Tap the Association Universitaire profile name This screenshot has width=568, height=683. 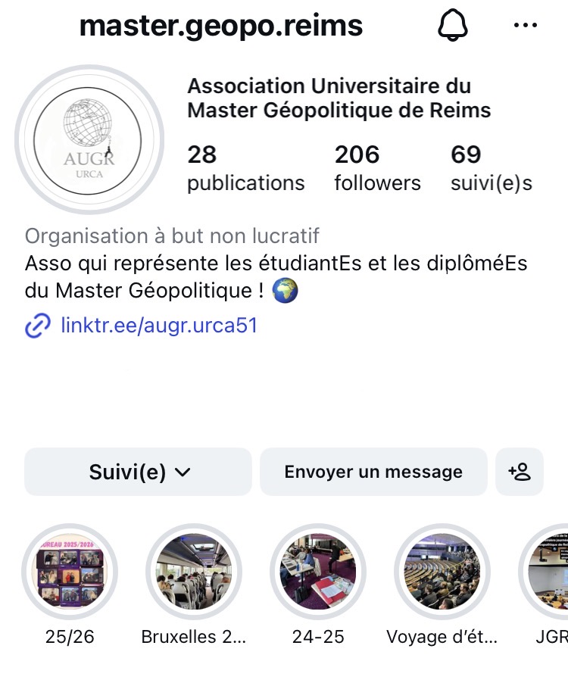click(x=339, y=98)
